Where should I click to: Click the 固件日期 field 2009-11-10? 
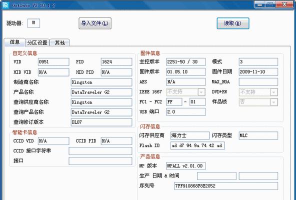tap(258, 72)
